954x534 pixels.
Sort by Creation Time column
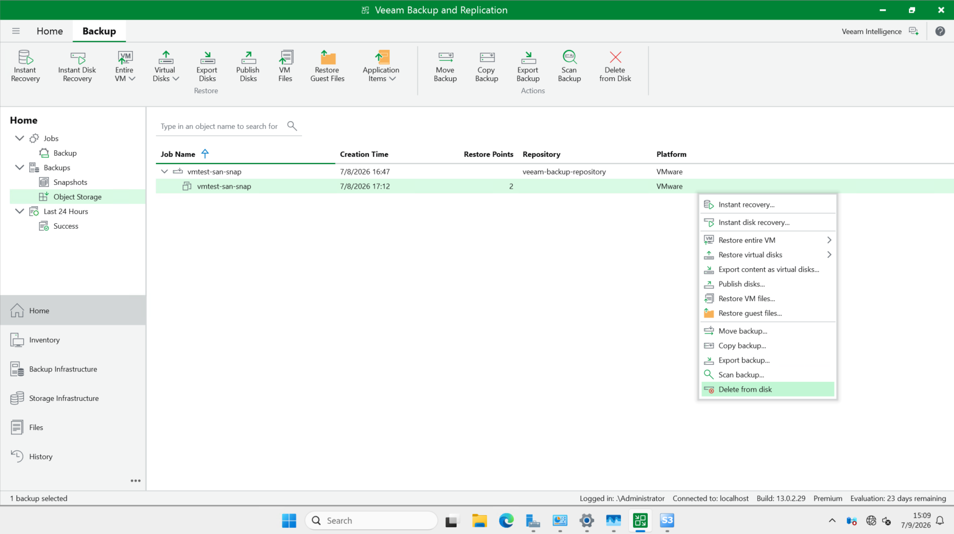click(x=364, y=154)
